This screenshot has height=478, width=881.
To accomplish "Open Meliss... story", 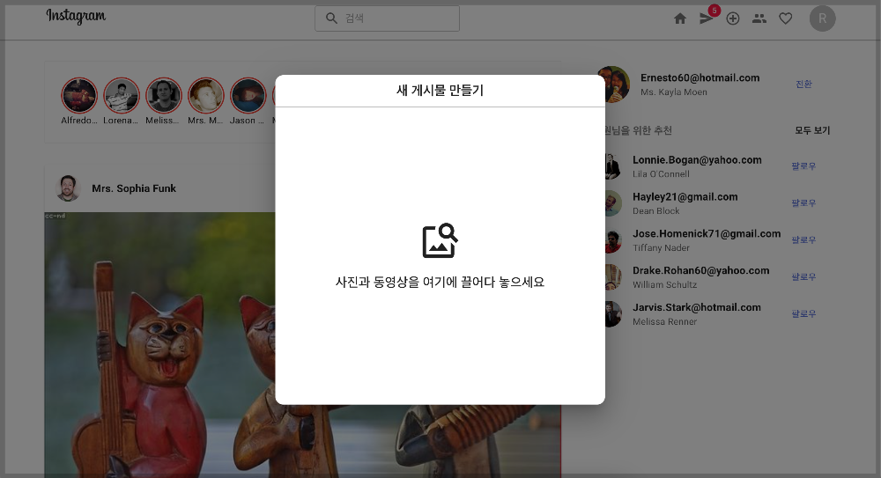I will (164, 95).
